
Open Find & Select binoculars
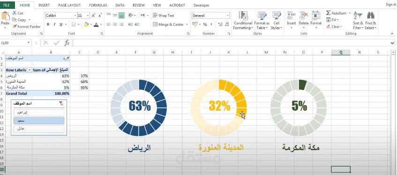(x=371, y=20)
